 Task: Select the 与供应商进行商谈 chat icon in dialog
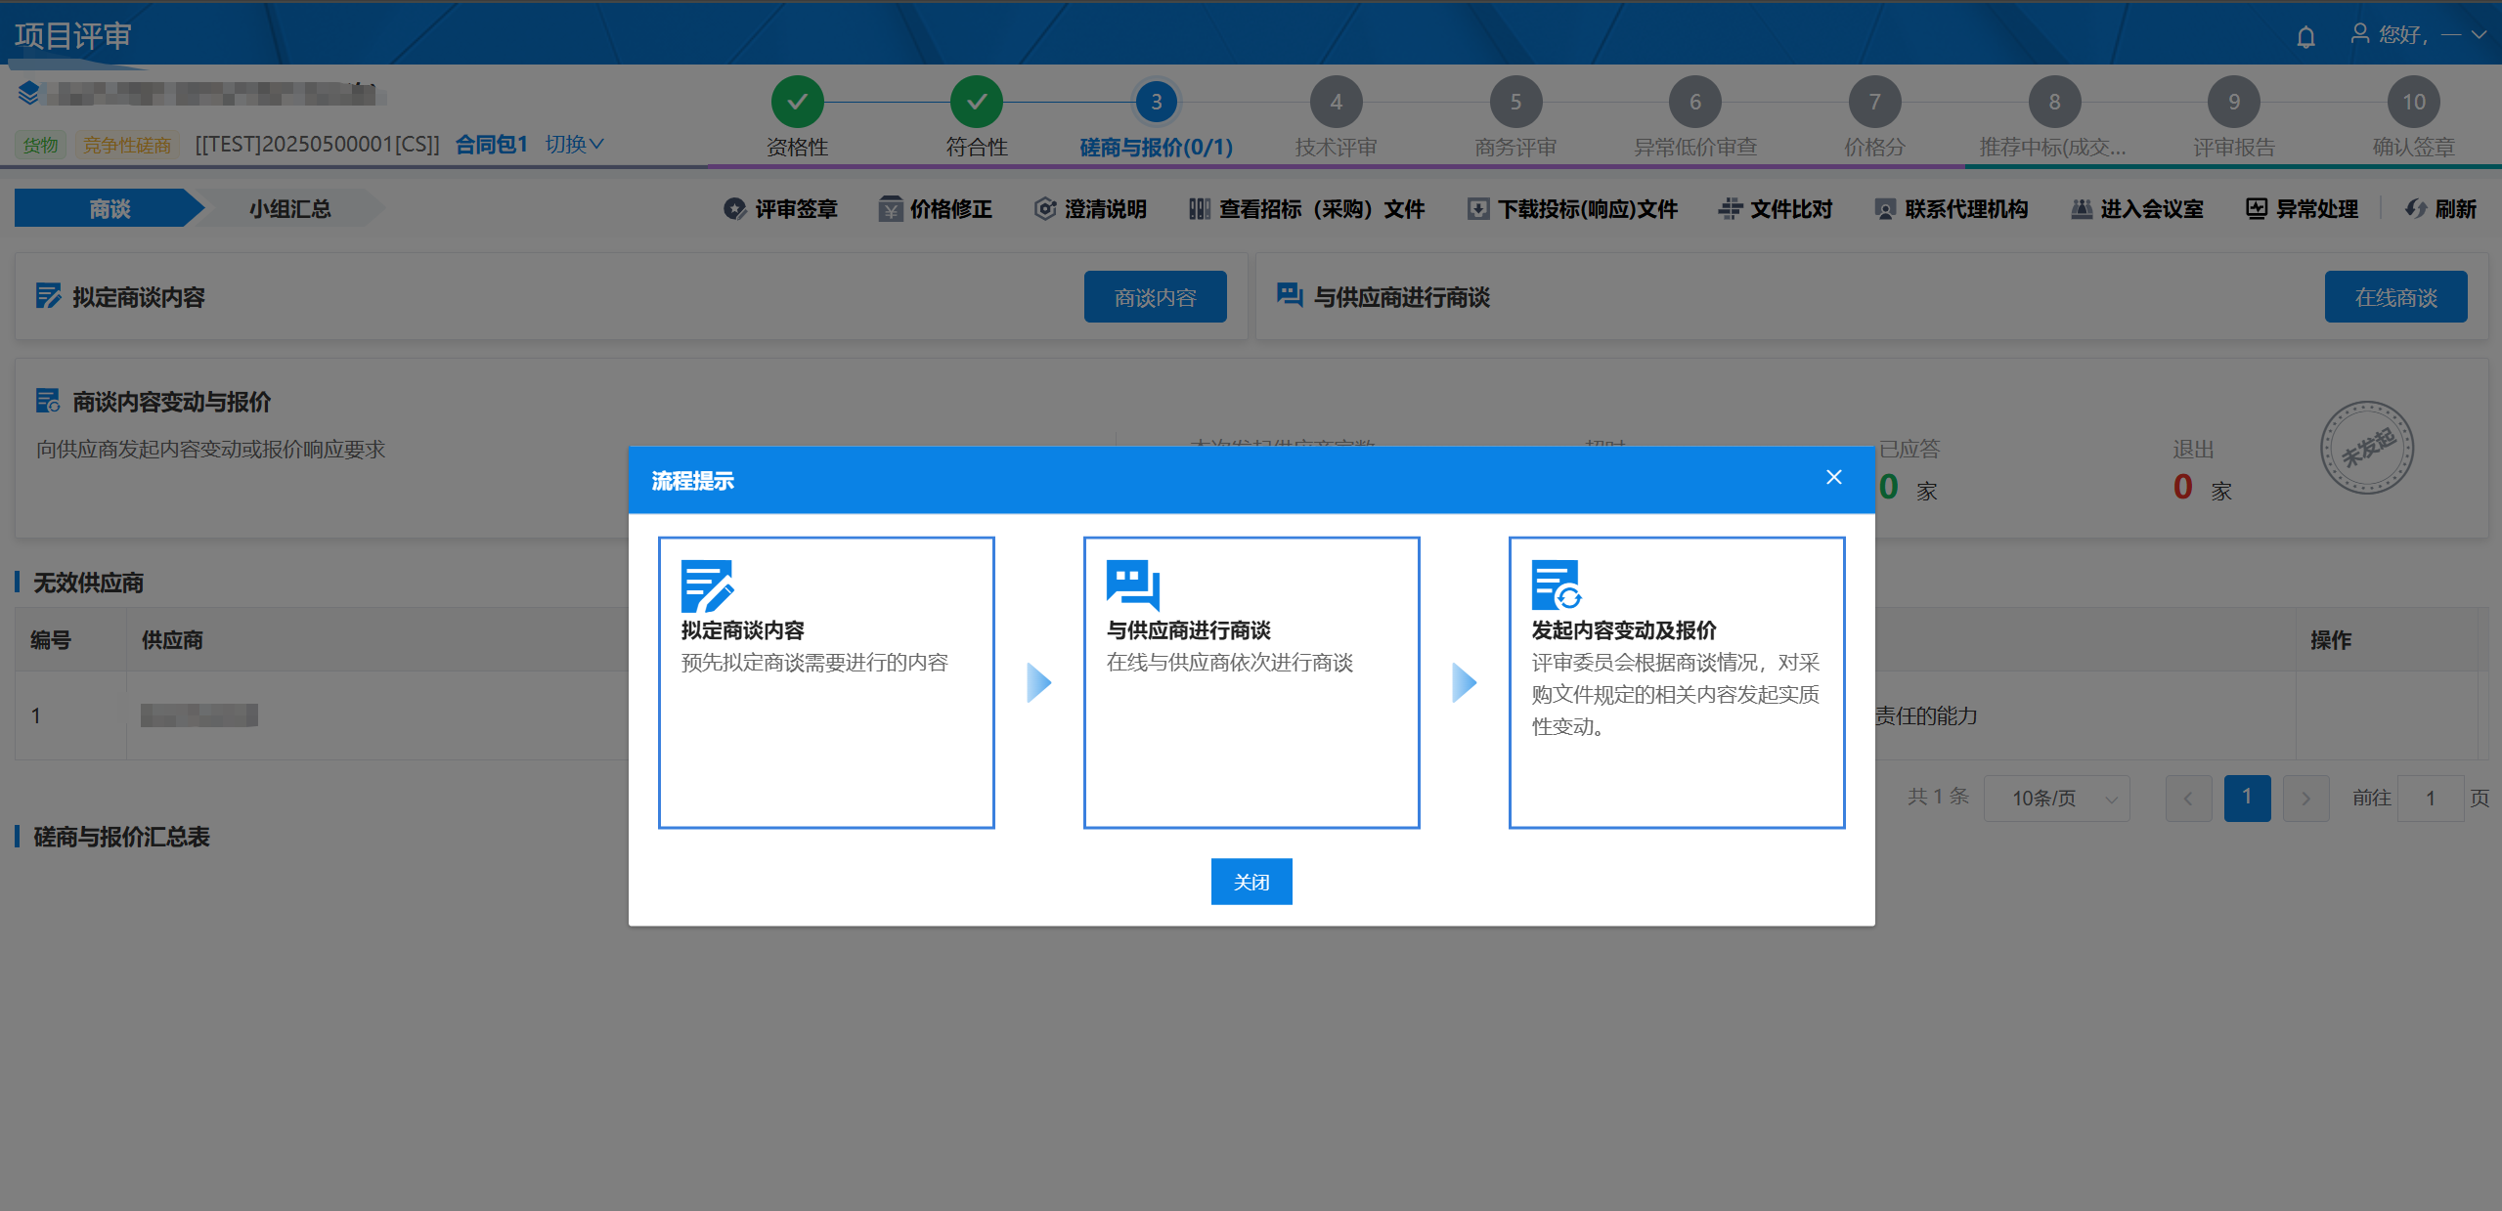[x=1132, y=585]
